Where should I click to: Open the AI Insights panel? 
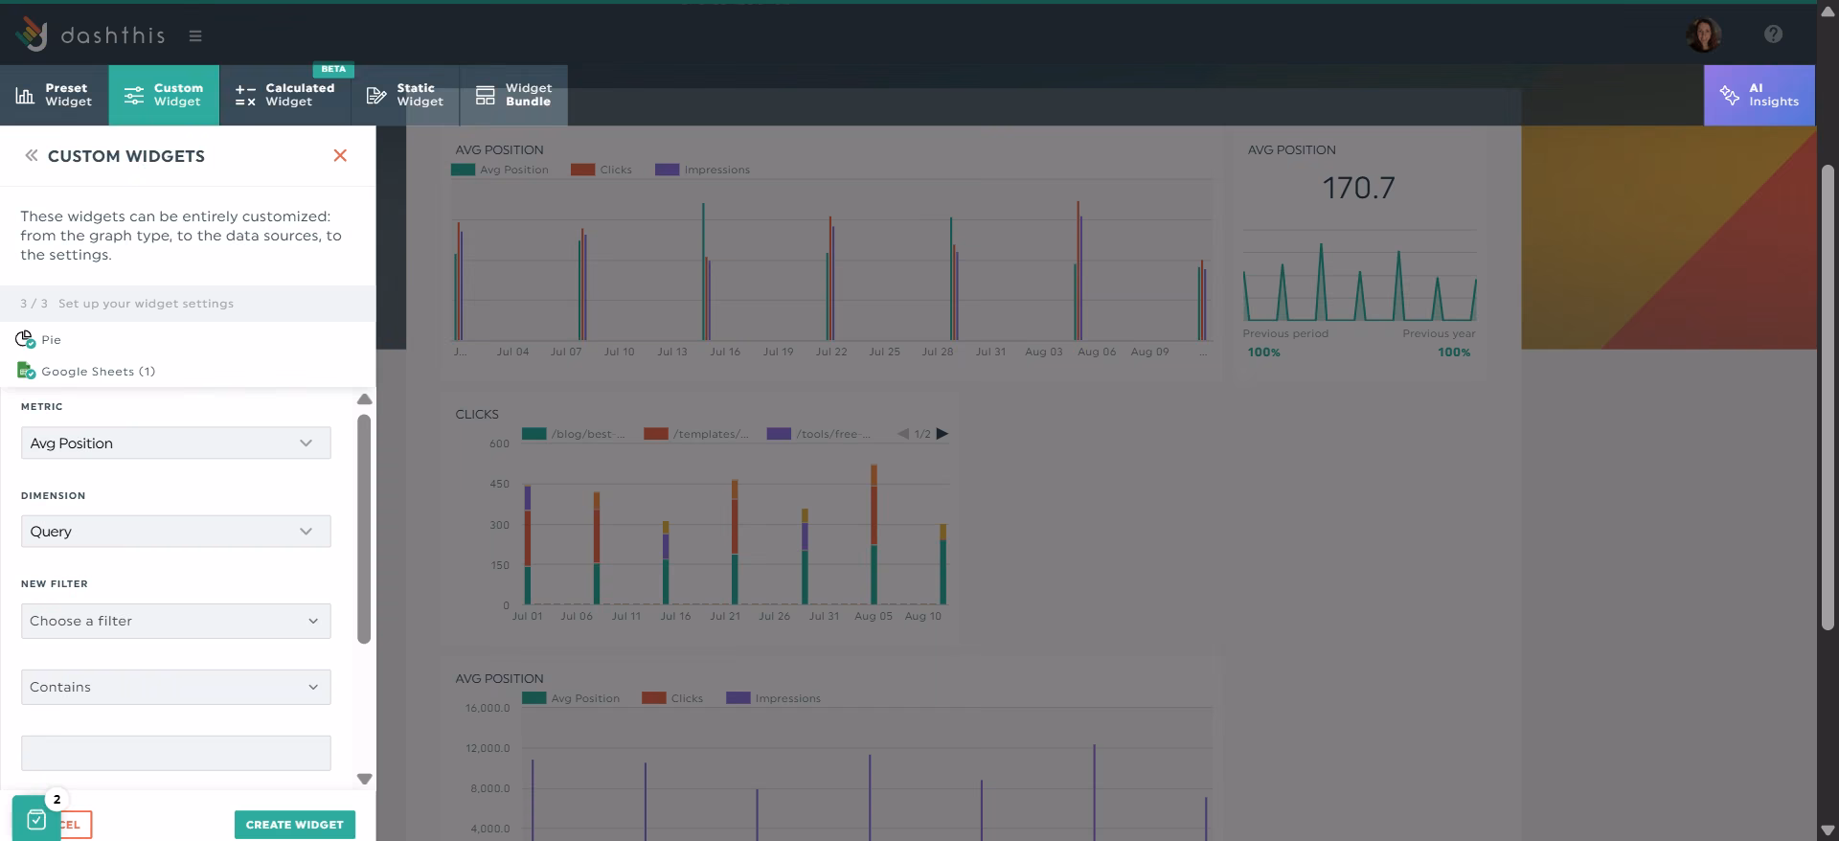[x=1759, y=95]
